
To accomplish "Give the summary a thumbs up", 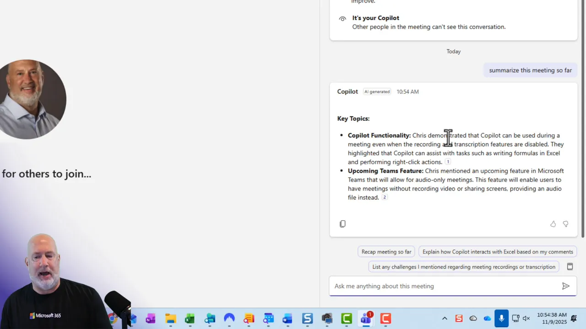I will pos(553,224).
